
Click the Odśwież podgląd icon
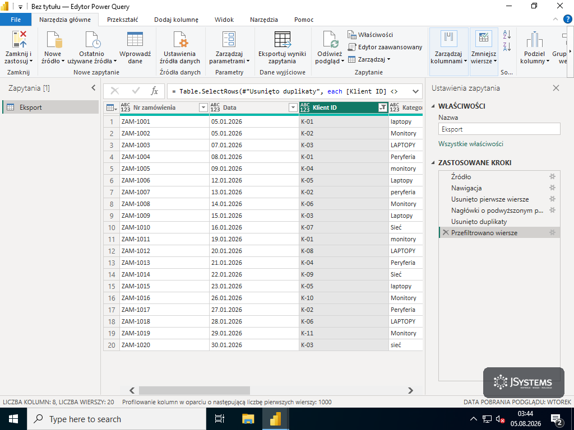[x=330, y=40]
